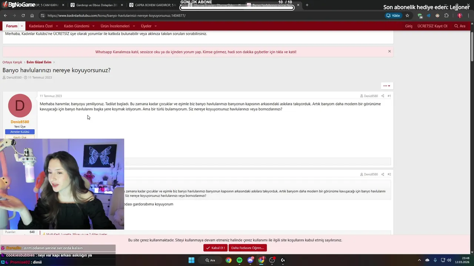
Task: Share post #1 with share icon
Action: click(383, 96)
